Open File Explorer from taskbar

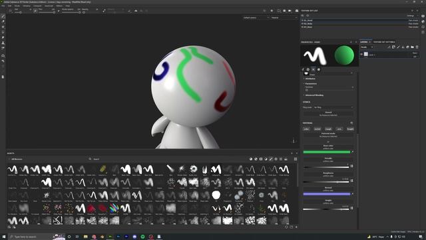[86, 237]
